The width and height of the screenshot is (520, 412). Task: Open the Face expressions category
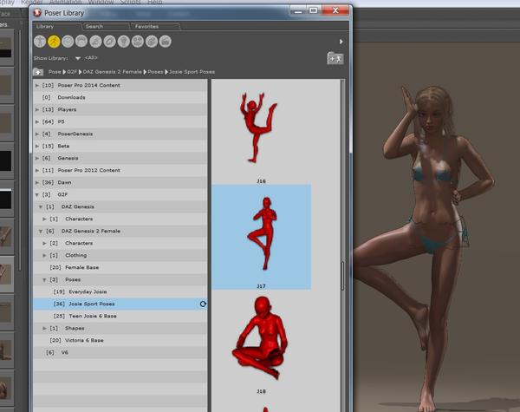pos(68,42)
